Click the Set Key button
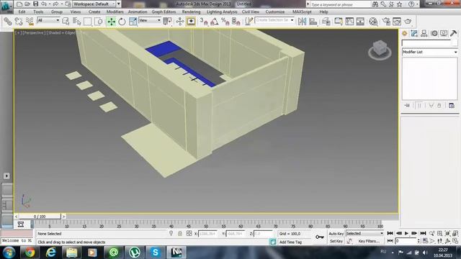Viewport: 461px width, 259px height. (x=336, y=241)
